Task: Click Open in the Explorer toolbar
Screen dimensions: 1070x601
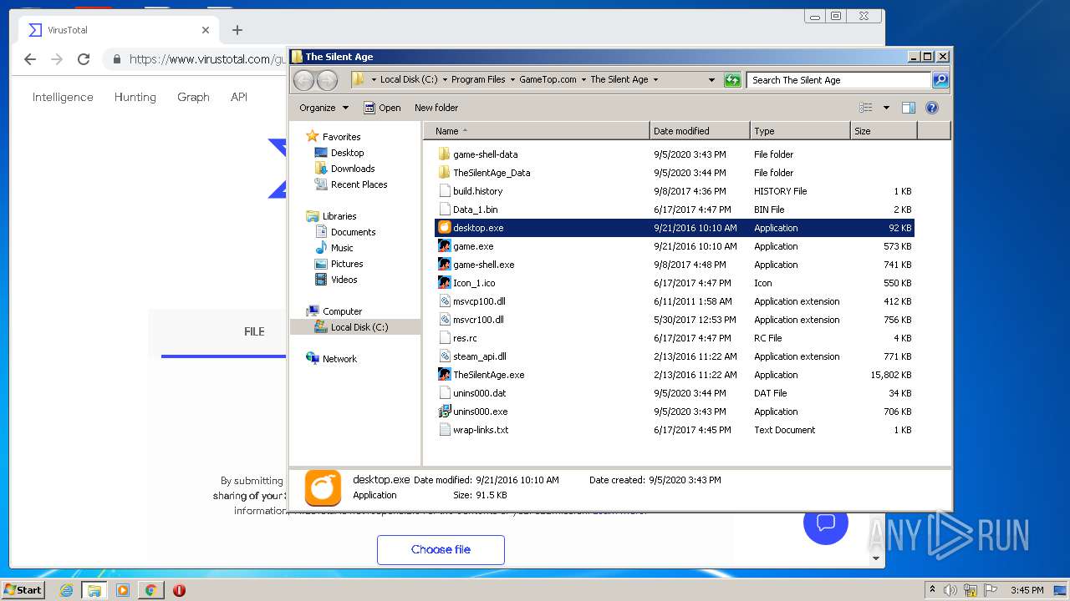Action: (382, 108)
